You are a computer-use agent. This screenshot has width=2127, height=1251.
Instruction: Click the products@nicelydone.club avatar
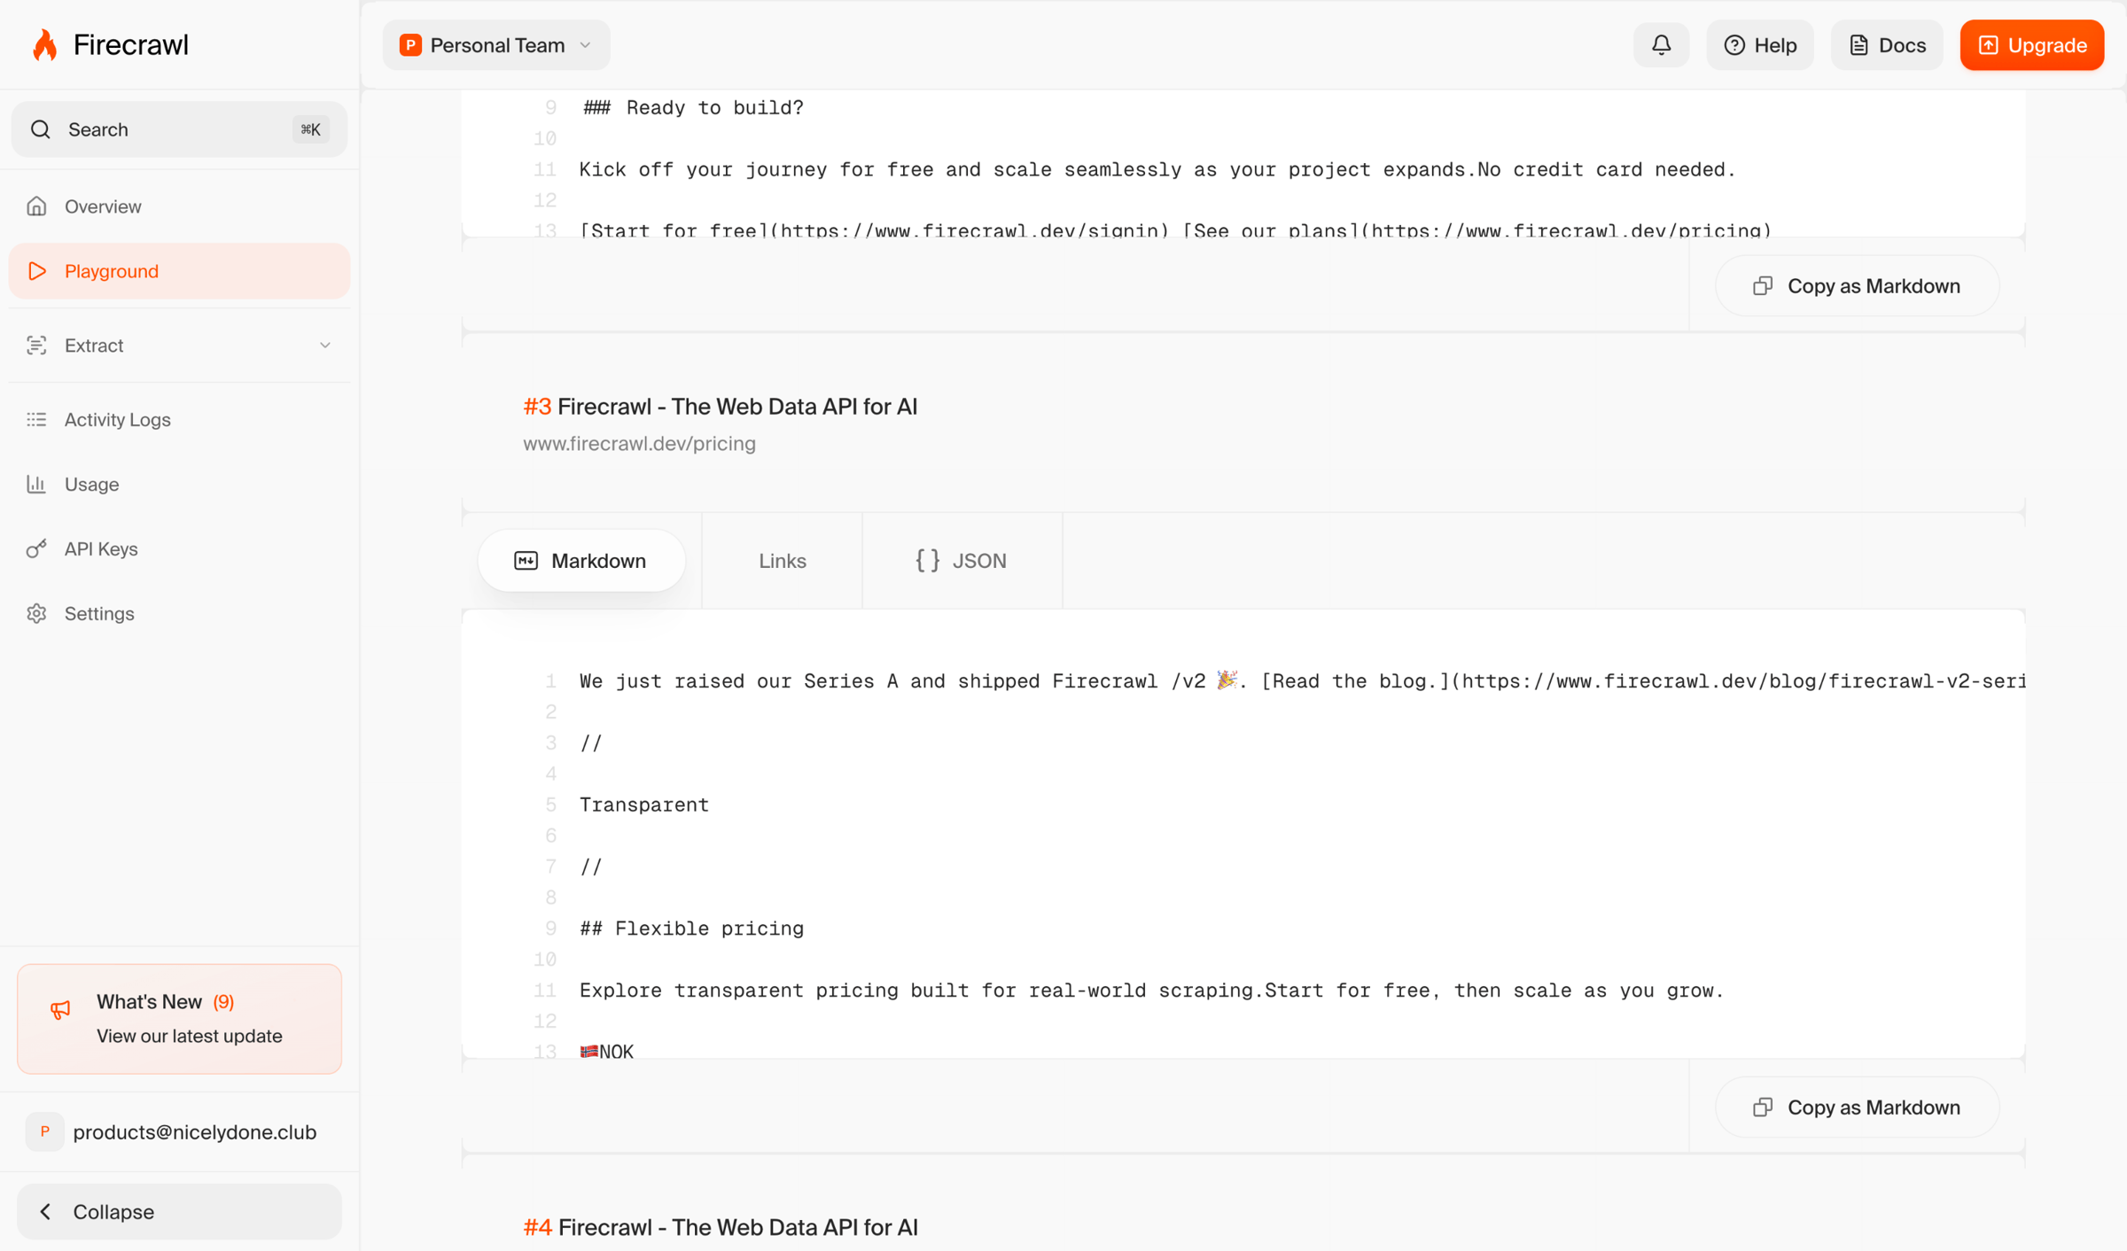pyautogui.click(x=44, y=1131)
